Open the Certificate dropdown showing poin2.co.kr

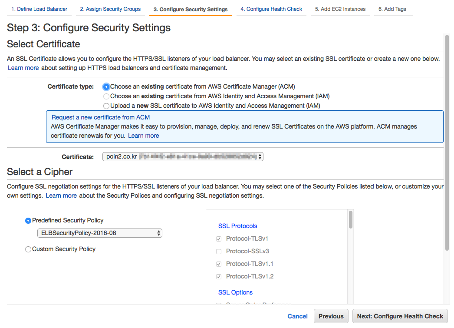pyautogui.click(x=183, y=157)
